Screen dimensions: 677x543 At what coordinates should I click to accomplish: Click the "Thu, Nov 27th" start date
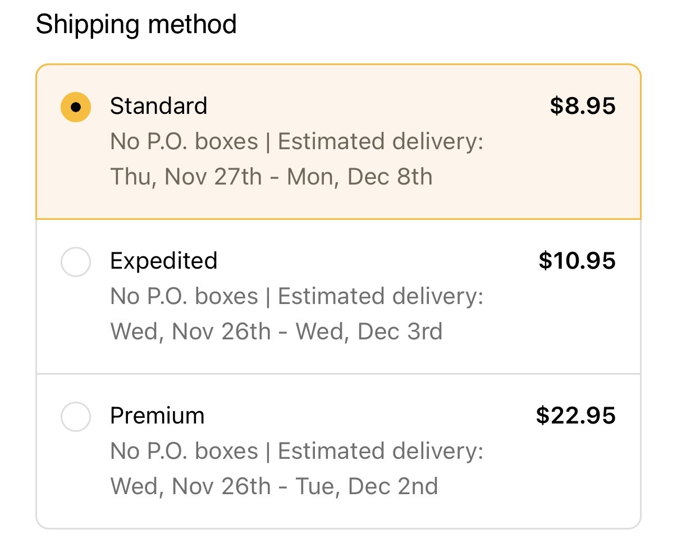click(x=186, y=177)
